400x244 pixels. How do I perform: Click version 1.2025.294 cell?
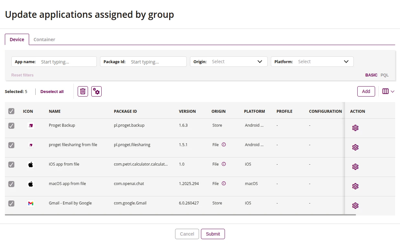[x=189, y=183]
